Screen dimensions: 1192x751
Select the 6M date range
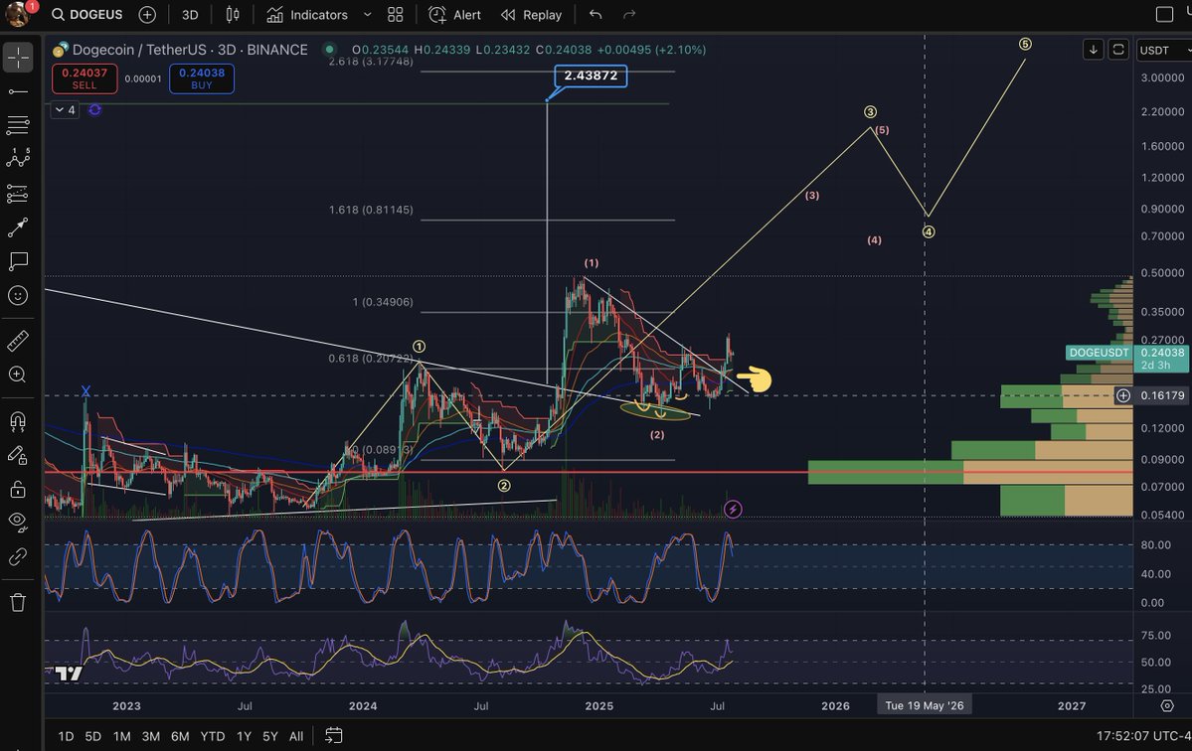click(180, 736)
